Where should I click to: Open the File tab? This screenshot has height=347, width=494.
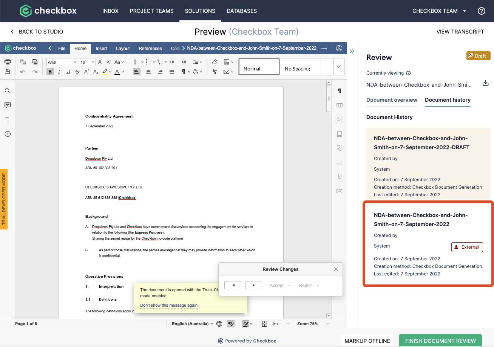point(62,48)
